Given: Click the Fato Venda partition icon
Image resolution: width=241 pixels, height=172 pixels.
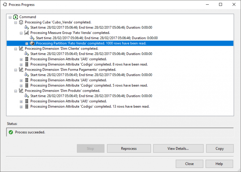Looking at the screenshot, I should tap(32, 43).
